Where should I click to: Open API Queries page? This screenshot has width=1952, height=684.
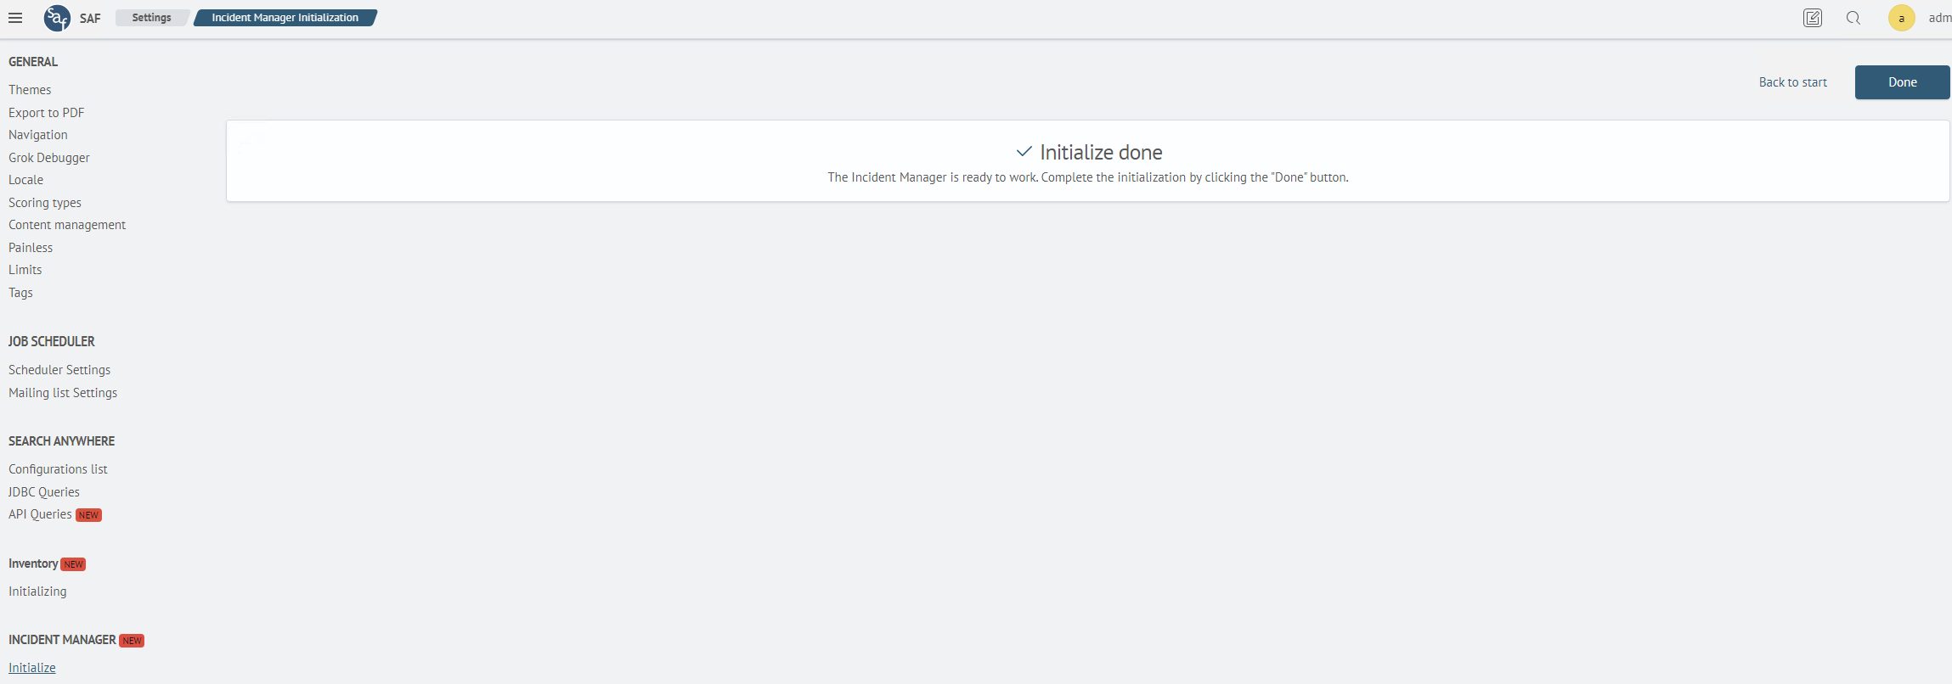pos(40,514)
